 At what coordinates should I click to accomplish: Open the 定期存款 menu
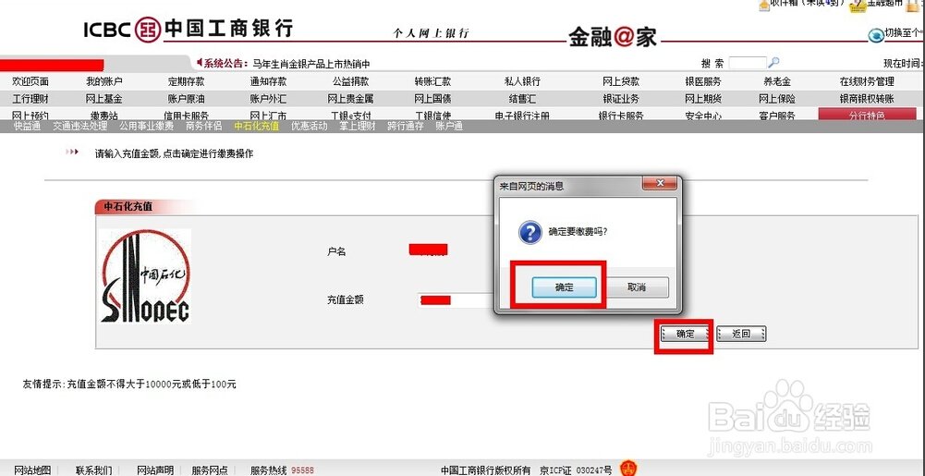(186, 81)
